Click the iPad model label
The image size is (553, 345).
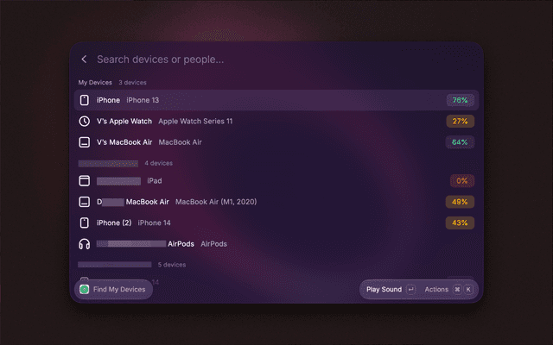click(155, 180)
